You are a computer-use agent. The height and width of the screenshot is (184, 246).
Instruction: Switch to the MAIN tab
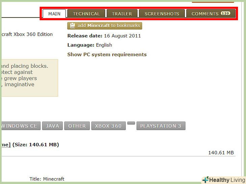pyautogui.click(x=54, y=14)
